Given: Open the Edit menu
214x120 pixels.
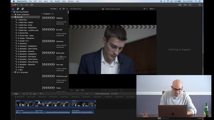Looking at the screenshot, I should (x=35, y=1).
